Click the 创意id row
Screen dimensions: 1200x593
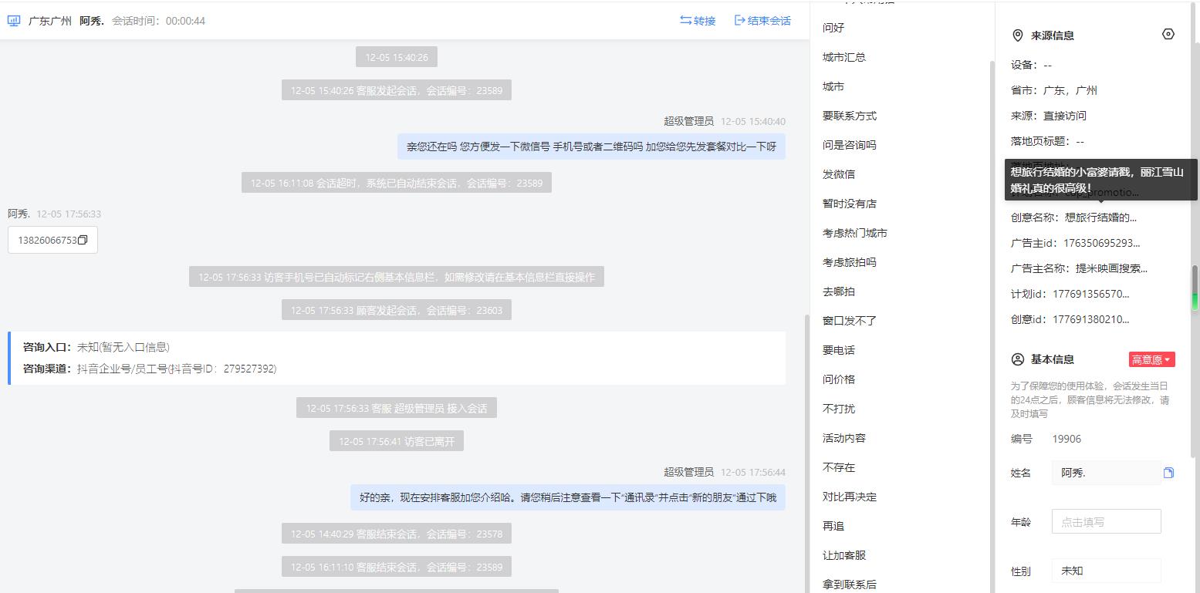click(x=1070, y=319)
